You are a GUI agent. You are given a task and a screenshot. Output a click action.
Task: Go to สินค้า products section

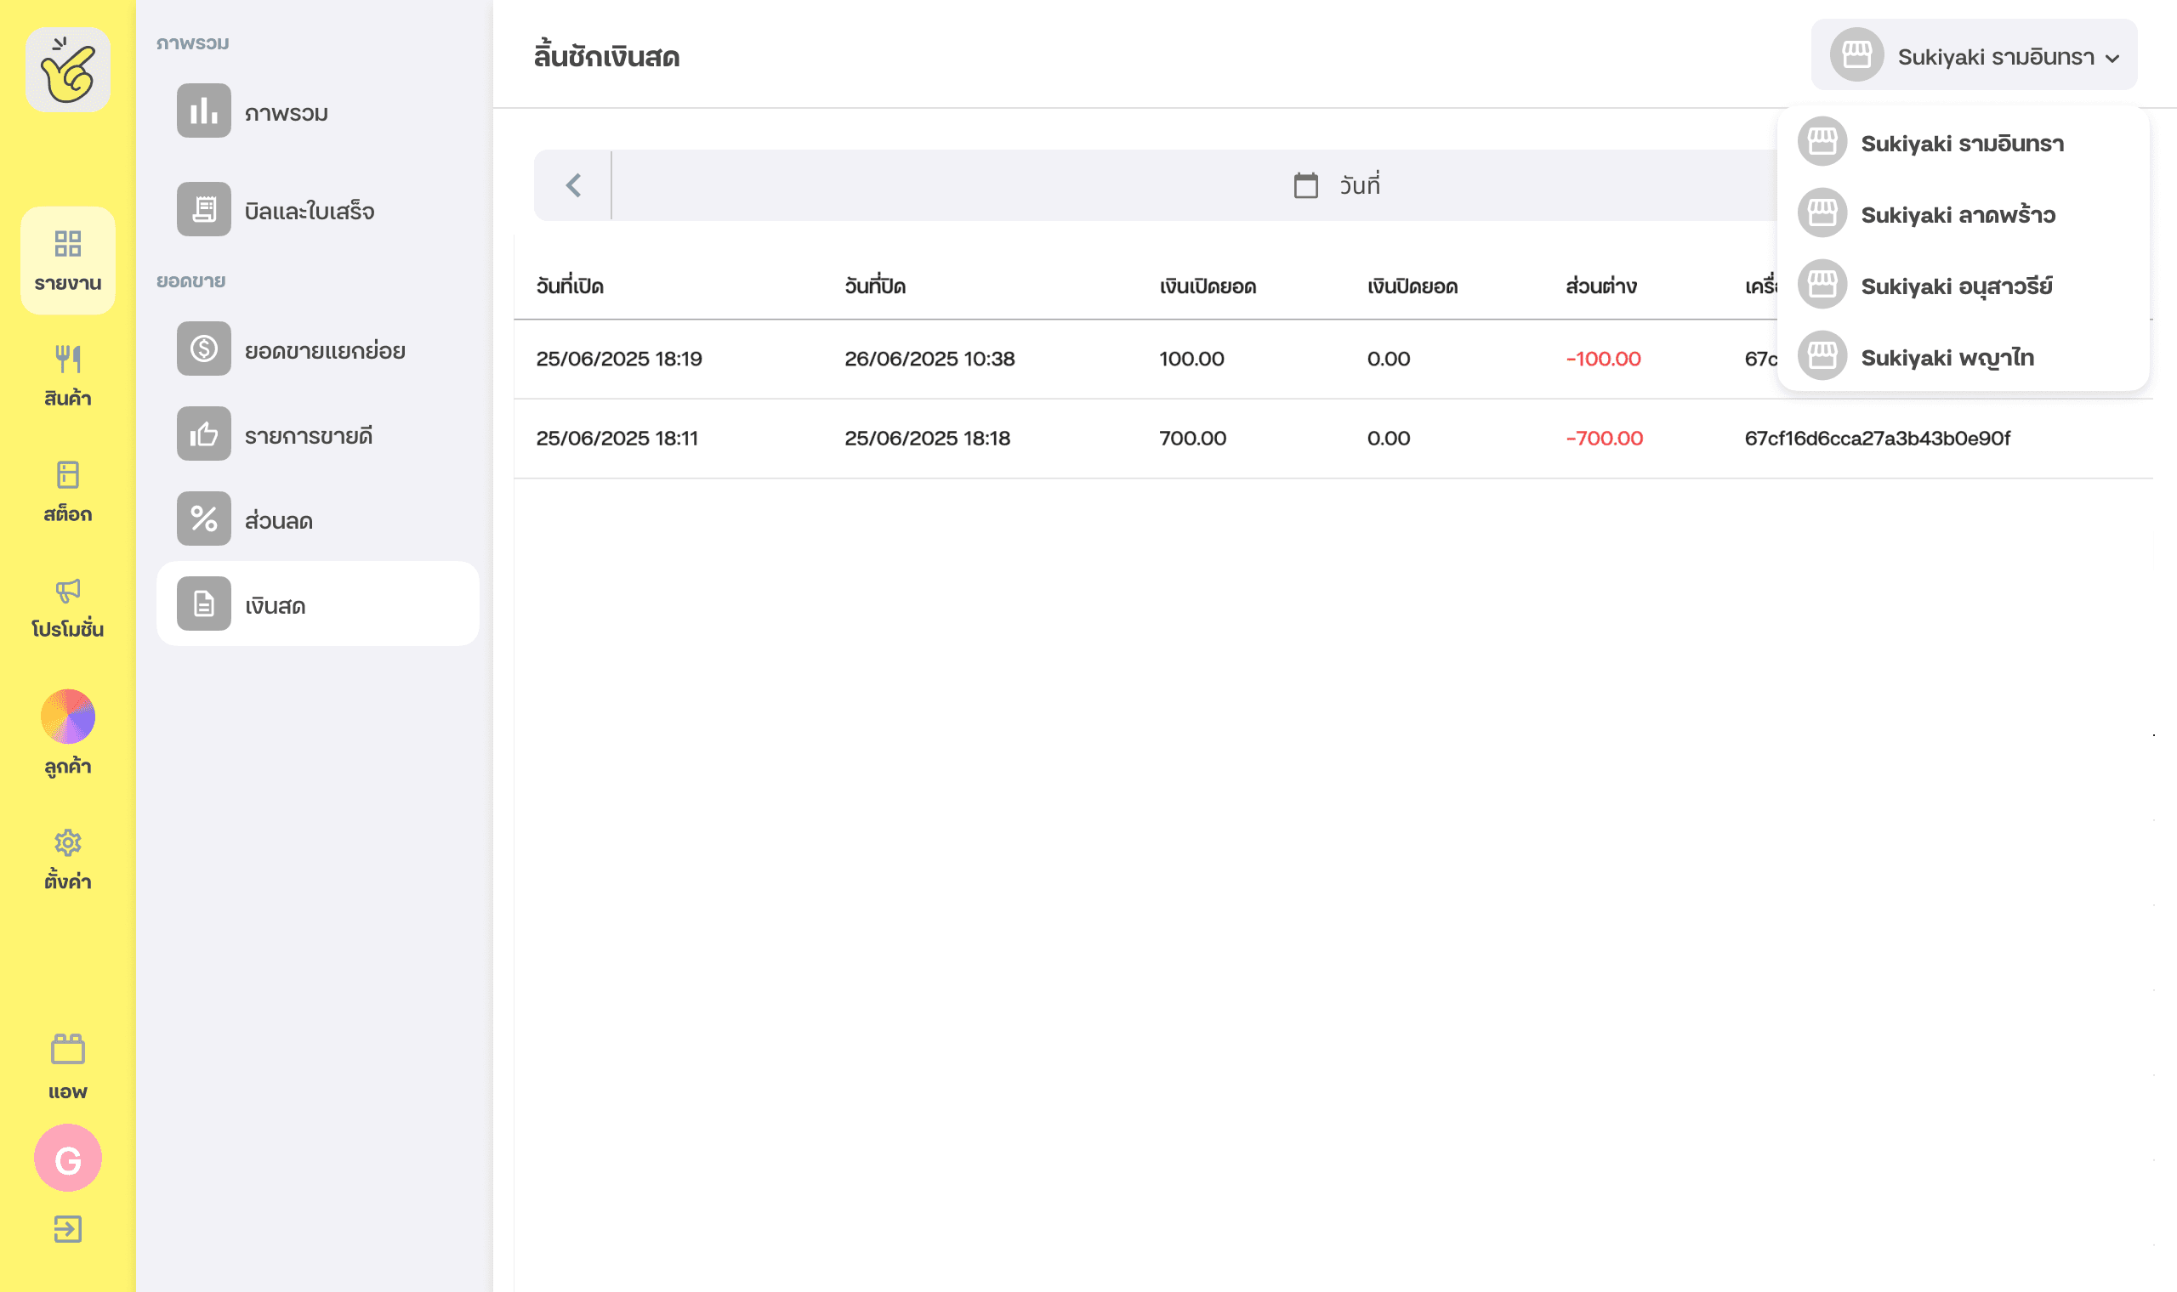[x=68, y=376]
